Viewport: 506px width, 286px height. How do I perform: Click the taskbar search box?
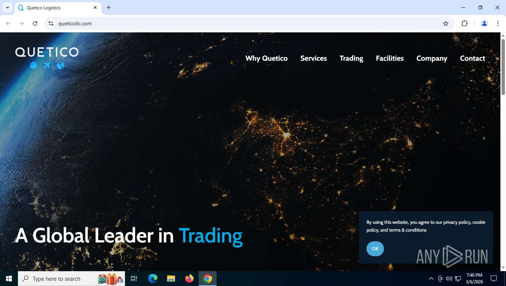(x=71, y=279)
